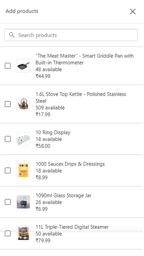This screenshot has width=144, height=256.
Task: Select the 1090ml Glass Storage Jar checkbox
Action: click(8, 202)
